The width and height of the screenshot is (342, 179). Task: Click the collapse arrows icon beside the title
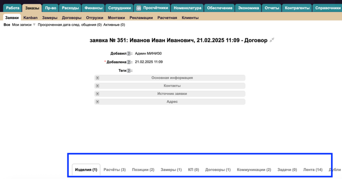(272, 40)
